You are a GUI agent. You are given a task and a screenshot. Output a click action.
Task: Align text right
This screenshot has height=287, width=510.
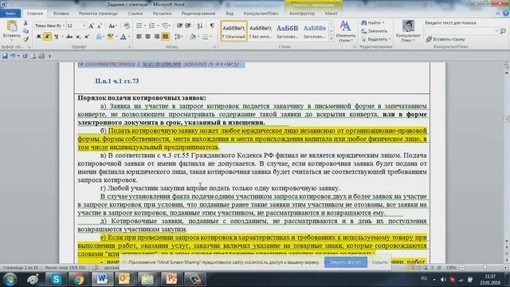click(x=156, y=37)
